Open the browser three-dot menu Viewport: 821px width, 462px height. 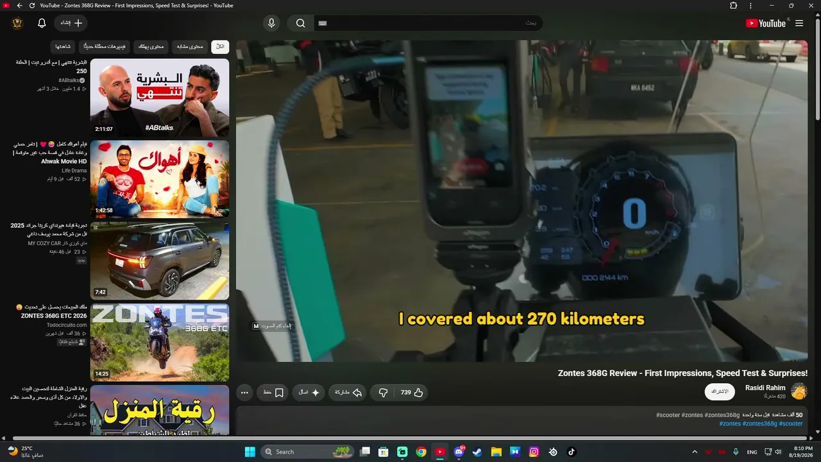(750, 6)
